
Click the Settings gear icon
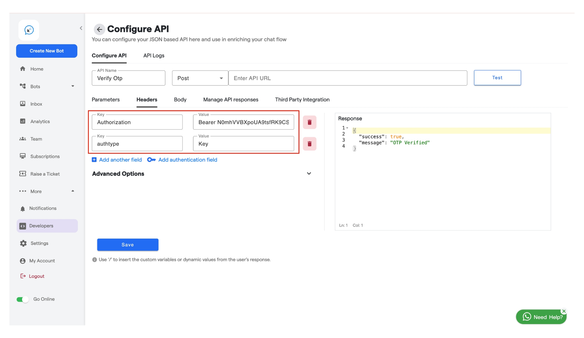point(23,243)
